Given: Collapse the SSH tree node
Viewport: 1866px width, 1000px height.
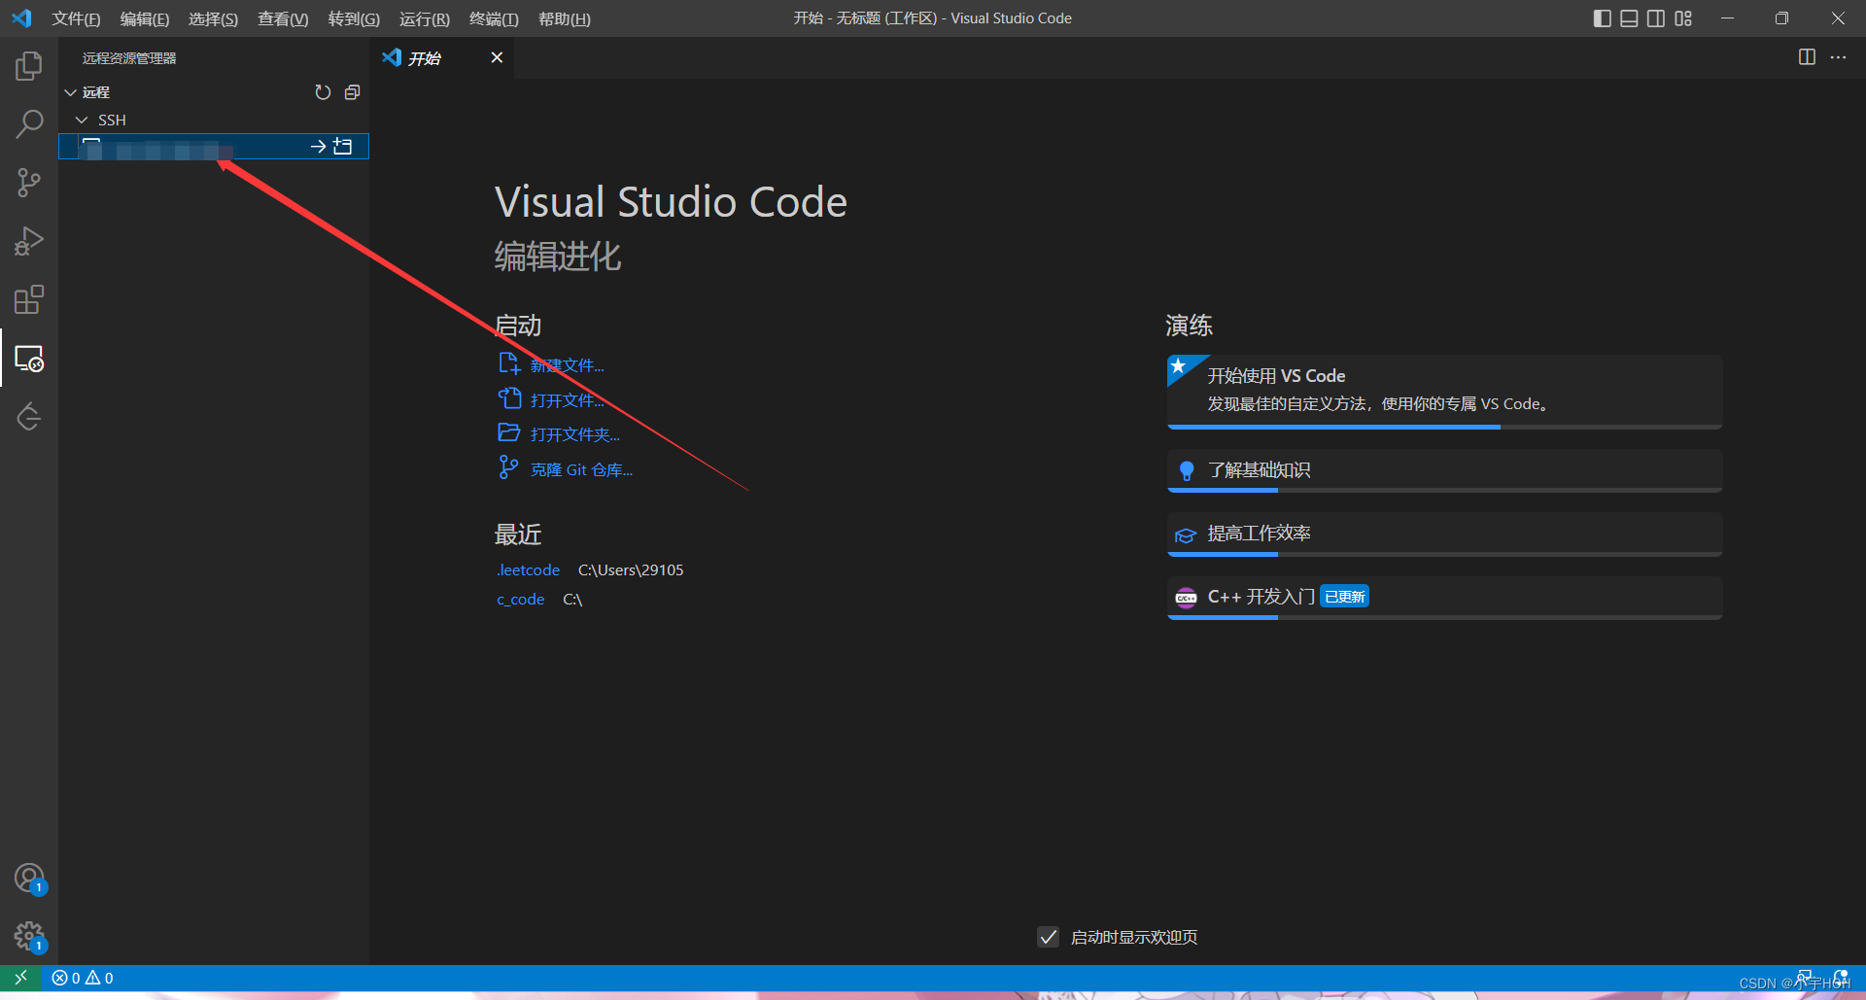Looking at the screenshot, I should (82, 120).
